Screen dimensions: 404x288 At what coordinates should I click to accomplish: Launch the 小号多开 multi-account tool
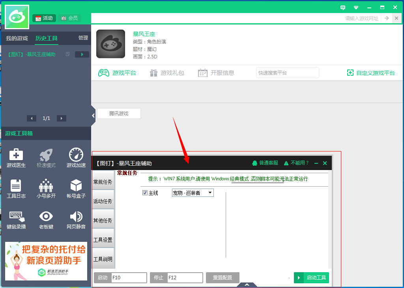tap(46, 189)
